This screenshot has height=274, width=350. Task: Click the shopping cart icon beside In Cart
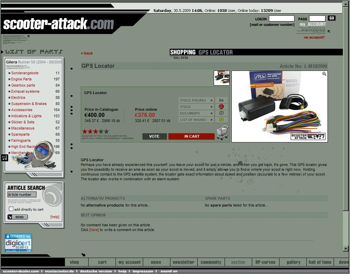(x=222, y=133)
